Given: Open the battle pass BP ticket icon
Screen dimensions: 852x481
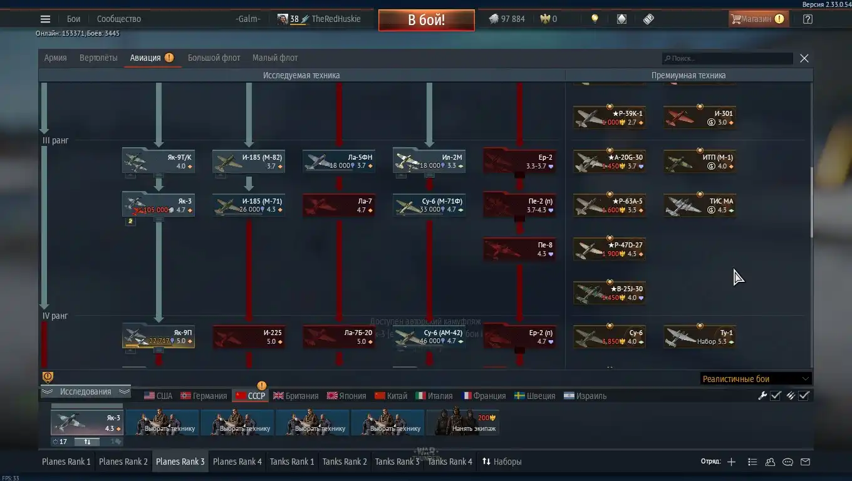Looking at the screenshot, I should coord(649,19).
